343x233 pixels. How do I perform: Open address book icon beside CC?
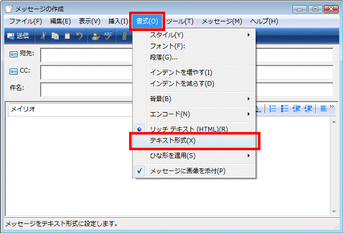[13, 72]
